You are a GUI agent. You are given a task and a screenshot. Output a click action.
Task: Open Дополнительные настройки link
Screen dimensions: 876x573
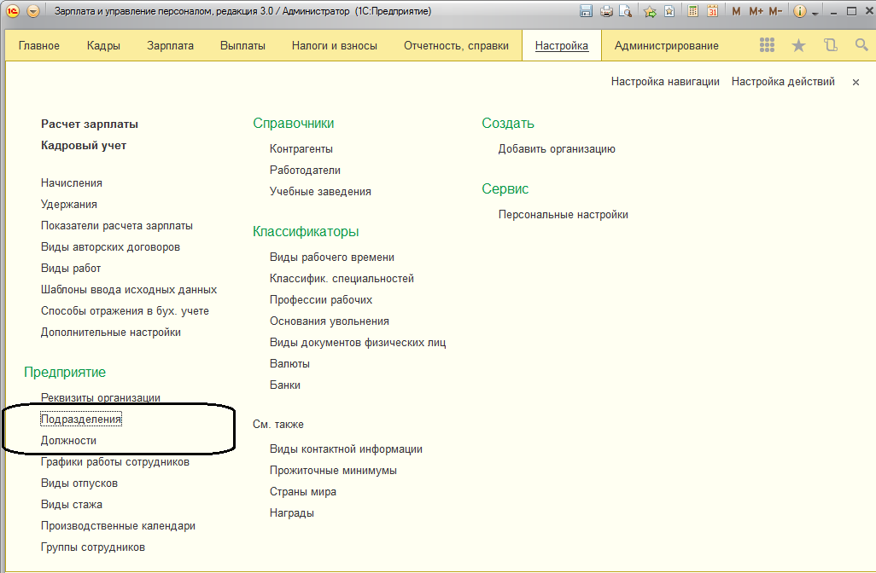[111, 332]
